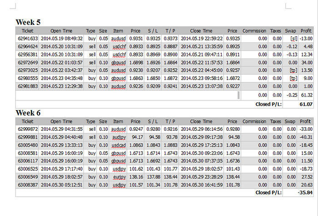Click close time 2014.05.29 23:28:29

(201, 177)
